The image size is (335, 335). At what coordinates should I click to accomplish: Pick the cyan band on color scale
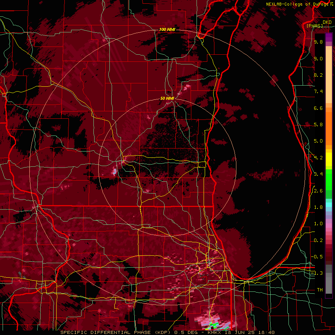[x=329, y=205]
